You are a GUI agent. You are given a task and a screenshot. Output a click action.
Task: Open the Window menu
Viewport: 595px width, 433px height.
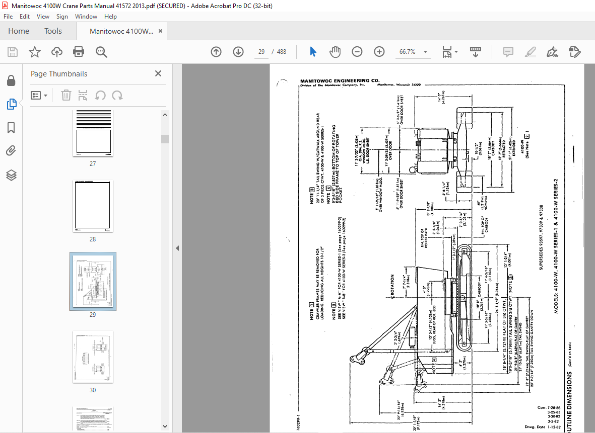(86, 17)
